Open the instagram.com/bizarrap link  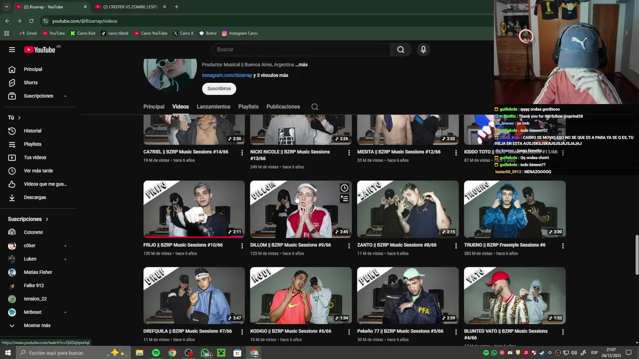pos(227,75)
